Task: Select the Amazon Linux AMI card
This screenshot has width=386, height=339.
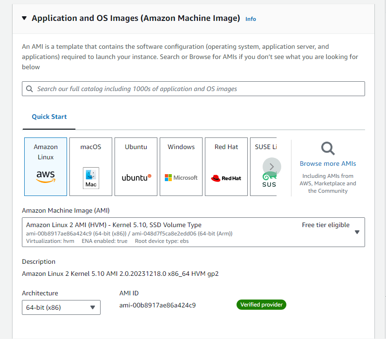Action: coord(46,167)
